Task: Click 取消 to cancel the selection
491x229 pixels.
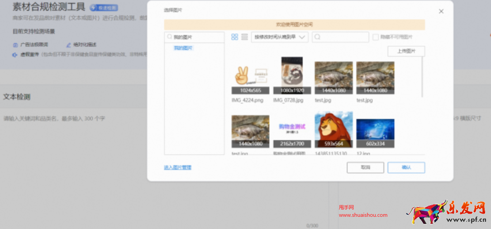Action: (x=365, y=168)
